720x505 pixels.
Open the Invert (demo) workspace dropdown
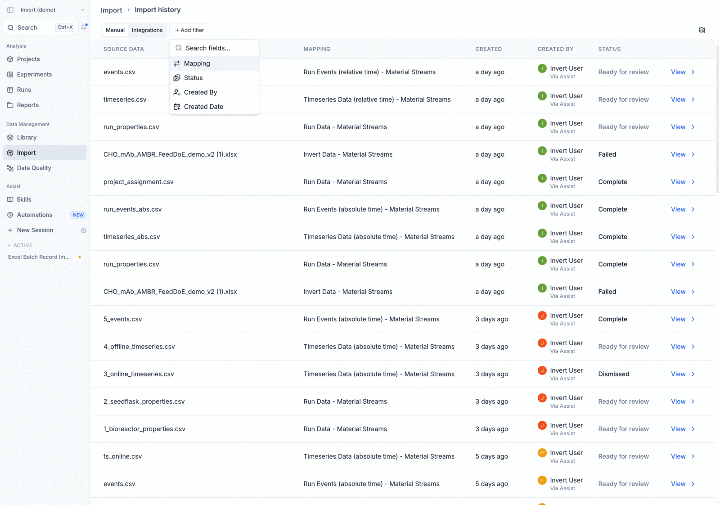coord(45,10)
